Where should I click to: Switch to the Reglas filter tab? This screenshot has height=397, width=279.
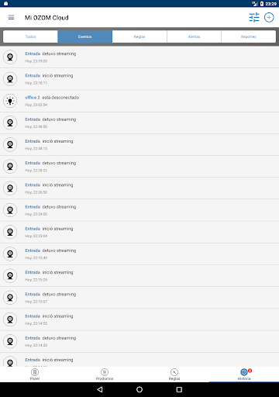pyautogui.click(x=139, y=36)
